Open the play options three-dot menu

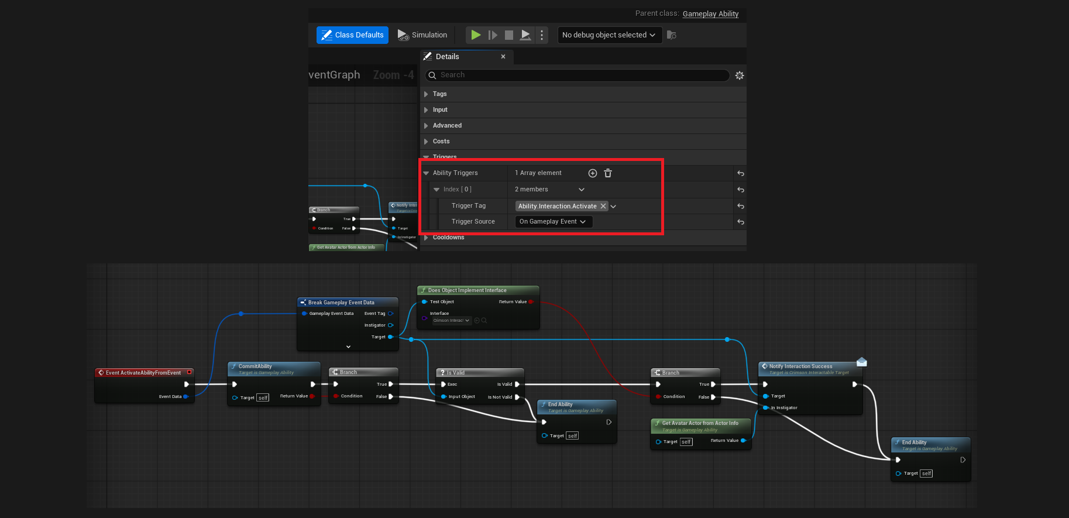(x=542, y=35)
